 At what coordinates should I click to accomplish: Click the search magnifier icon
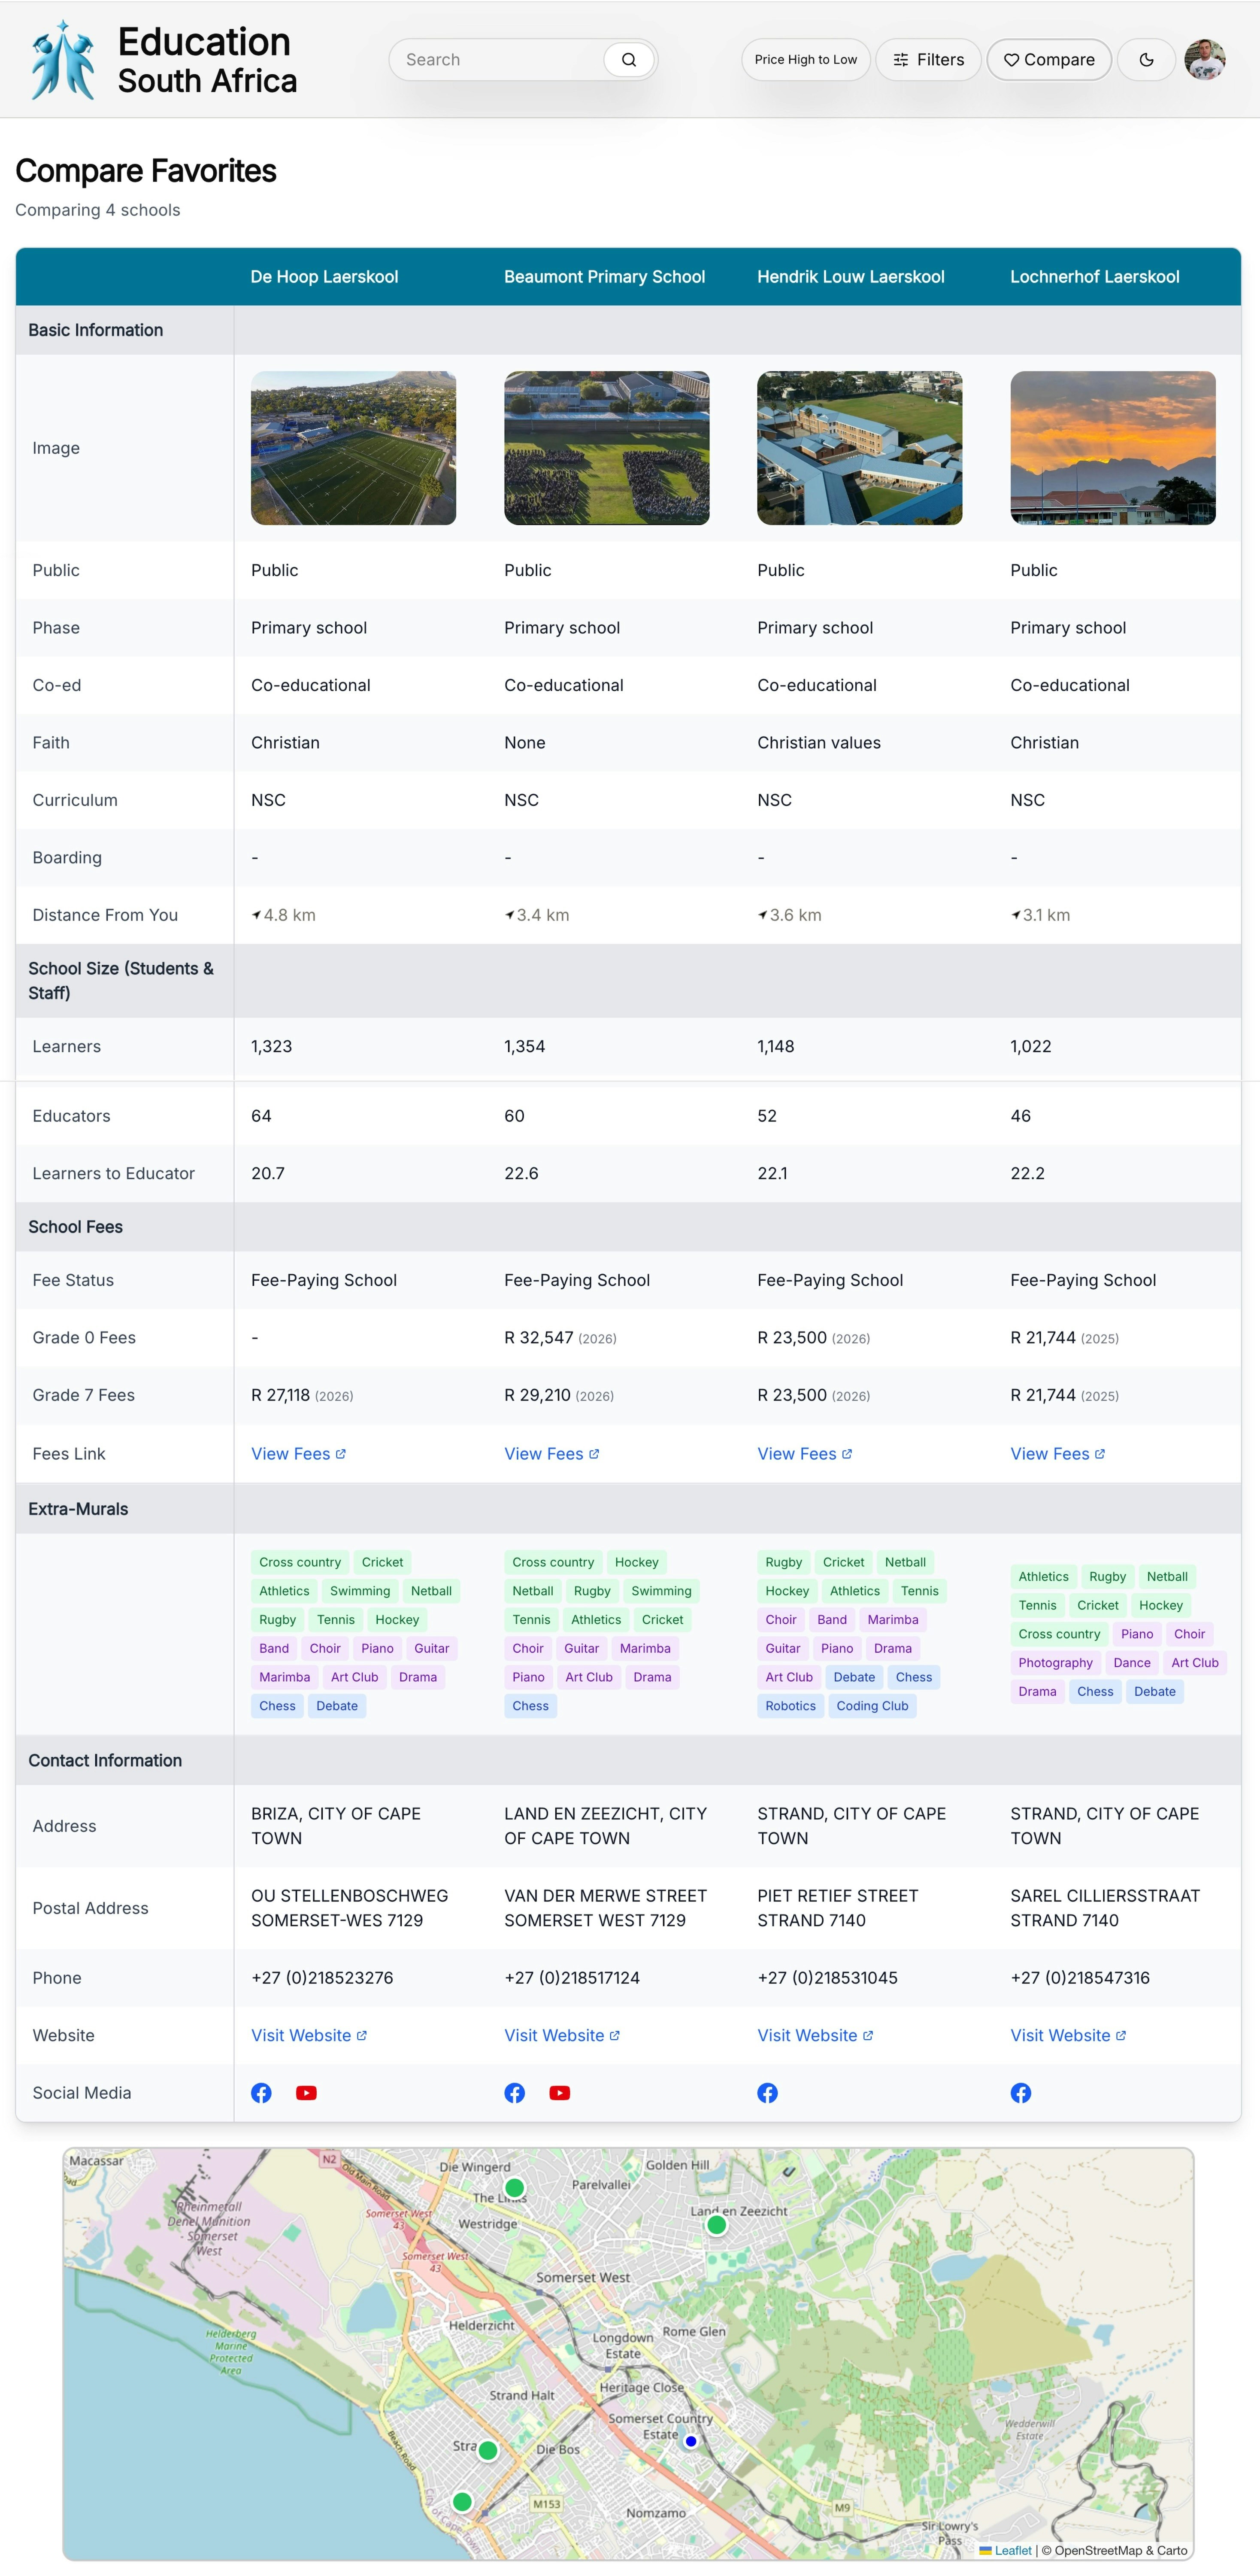tap(629, 60)
